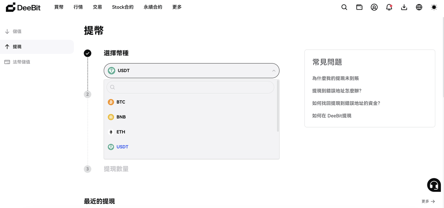Open the customer support headset button
The width and height of the screenshot is (444, 208).
434,185
